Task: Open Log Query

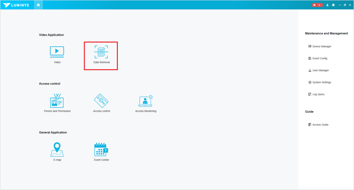Action: [318, 94]
